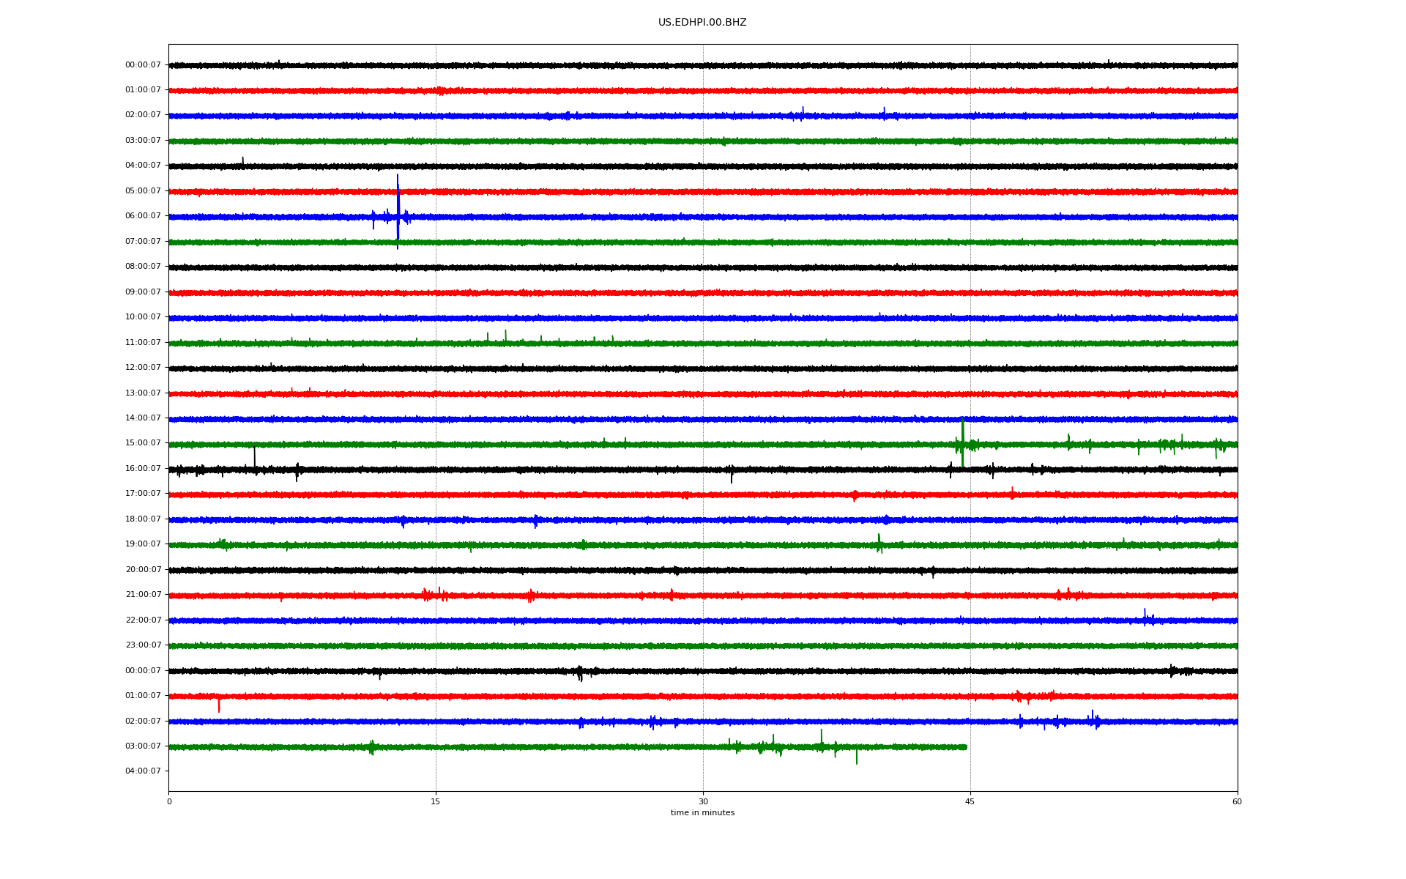The width and height of the screenshot is (1406, 879).
Task: Click the black spike on the 04:00:07 upper trace
Action: click(242, 160)
